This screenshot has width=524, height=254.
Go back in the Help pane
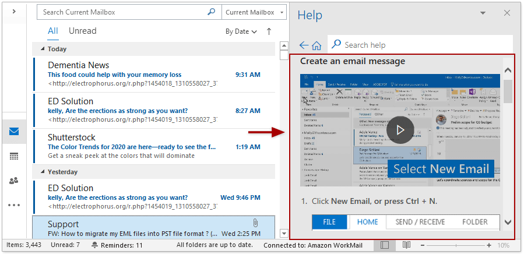pos(303,45)
